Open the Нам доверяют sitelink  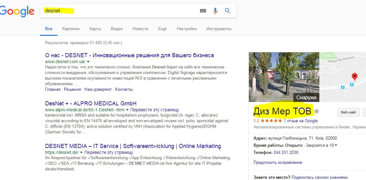coord(98,90)
